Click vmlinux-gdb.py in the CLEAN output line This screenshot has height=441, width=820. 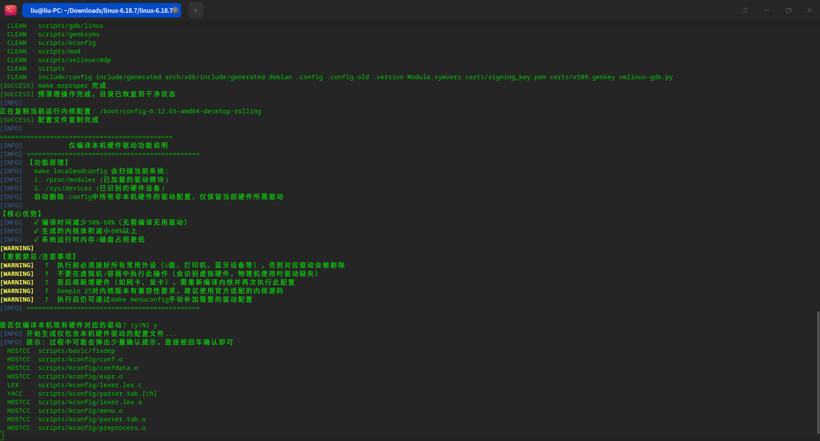click(x=646, y=77)
